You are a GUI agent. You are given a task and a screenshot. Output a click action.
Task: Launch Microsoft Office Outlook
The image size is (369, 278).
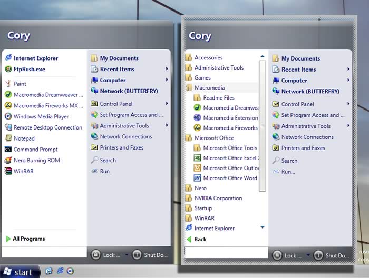[226, 168]
